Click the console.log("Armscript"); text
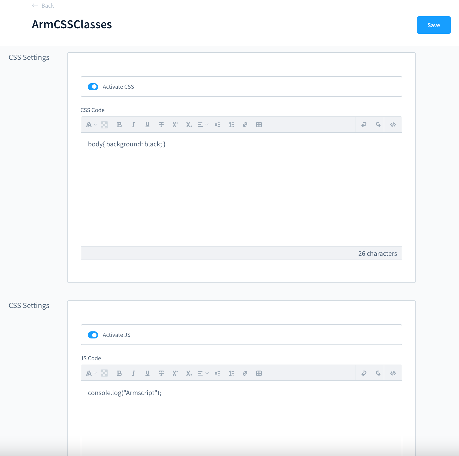Screen dimensions: 459x456 coord(125,393)
